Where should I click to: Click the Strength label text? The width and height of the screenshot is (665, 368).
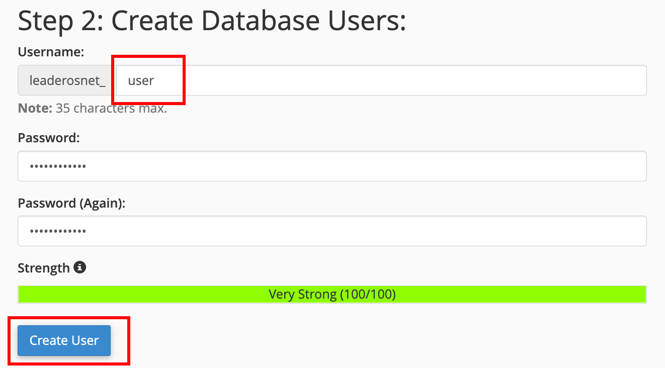coord(44,268)
